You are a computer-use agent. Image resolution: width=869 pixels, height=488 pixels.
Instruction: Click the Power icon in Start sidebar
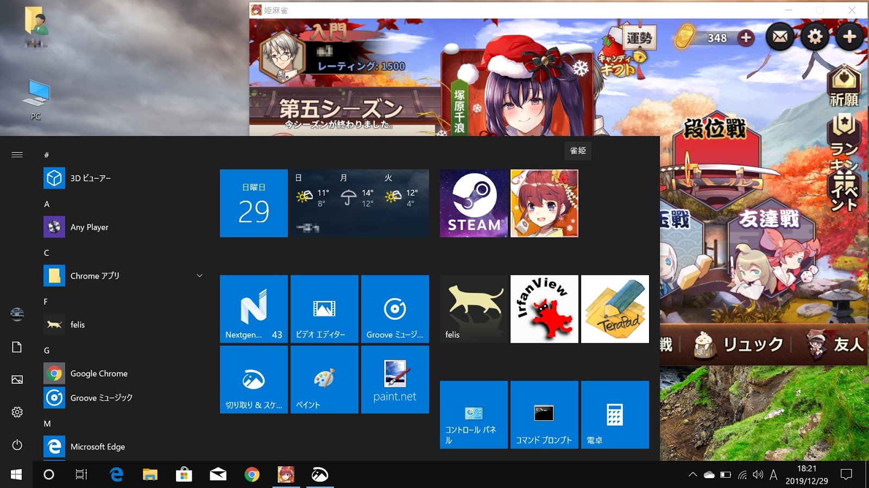[x=17, y=445]
